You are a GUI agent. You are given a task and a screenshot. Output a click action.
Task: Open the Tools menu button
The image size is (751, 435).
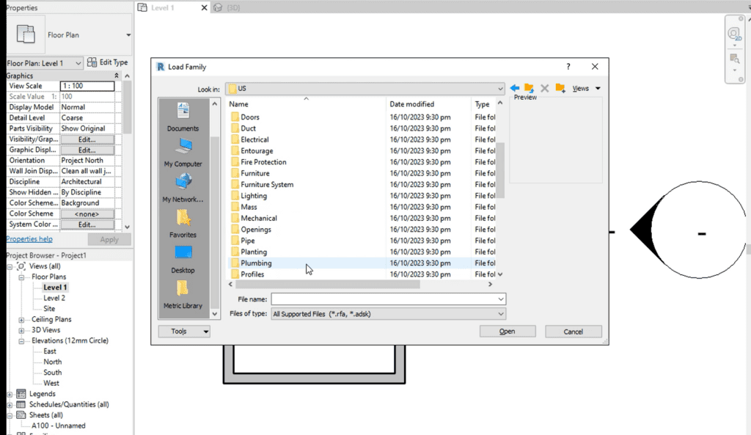pyautogui.click(x=184, y=332)
